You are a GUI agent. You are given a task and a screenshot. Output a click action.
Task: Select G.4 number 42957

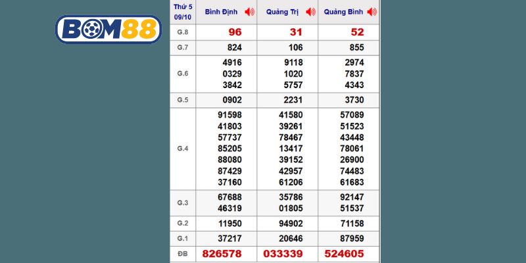click(291, 171)
